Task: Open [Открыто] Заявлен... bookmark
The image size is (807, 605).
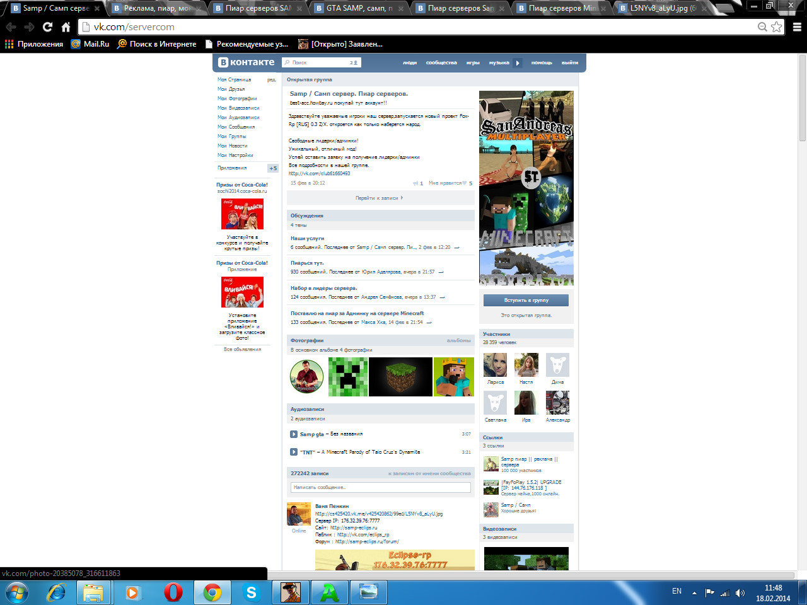Action: tap(340, 44)
